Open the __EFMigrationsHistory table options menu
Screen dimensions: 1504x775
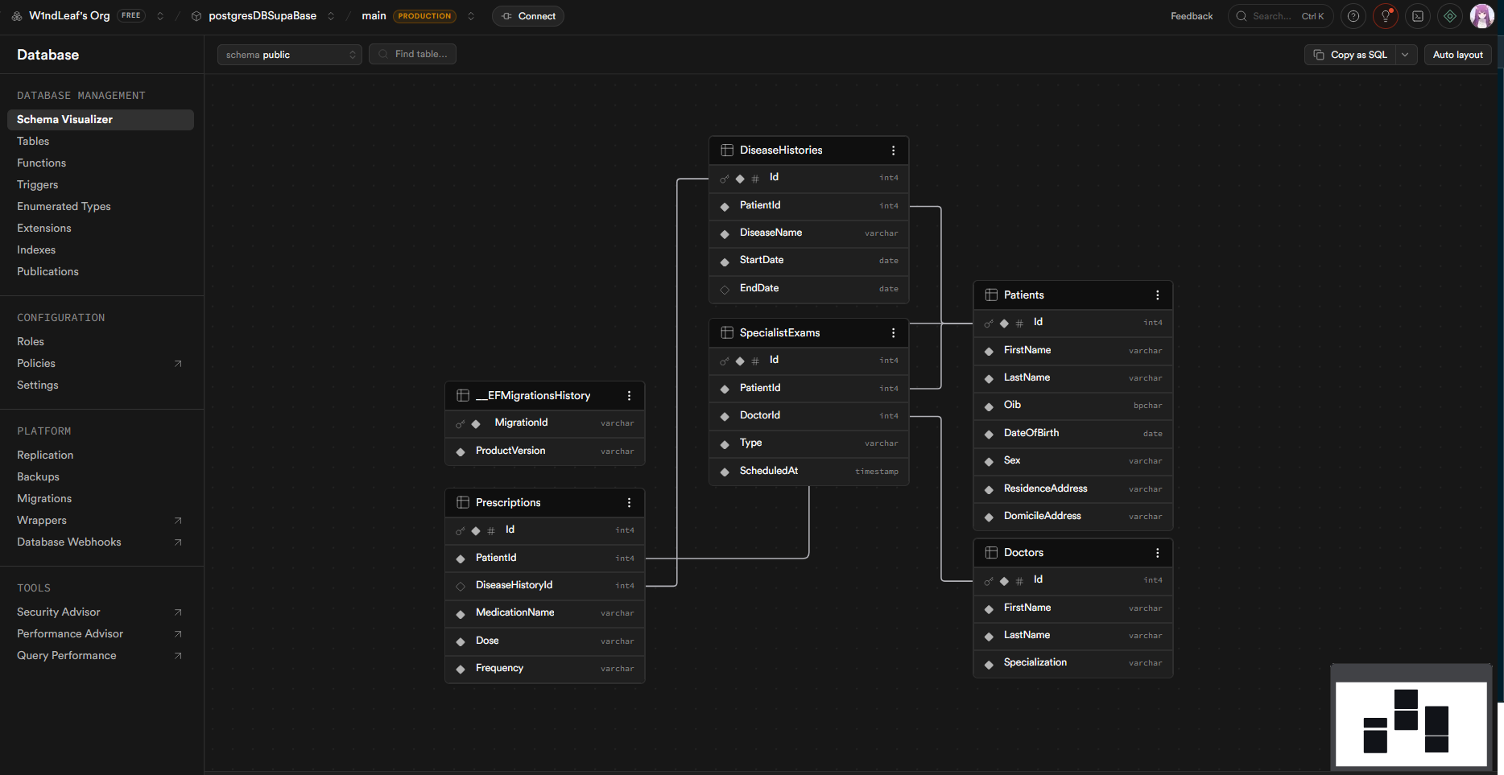click(629, 396)
